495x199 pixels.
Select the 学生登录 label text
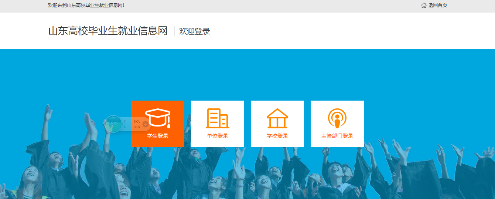click(158, 136)
